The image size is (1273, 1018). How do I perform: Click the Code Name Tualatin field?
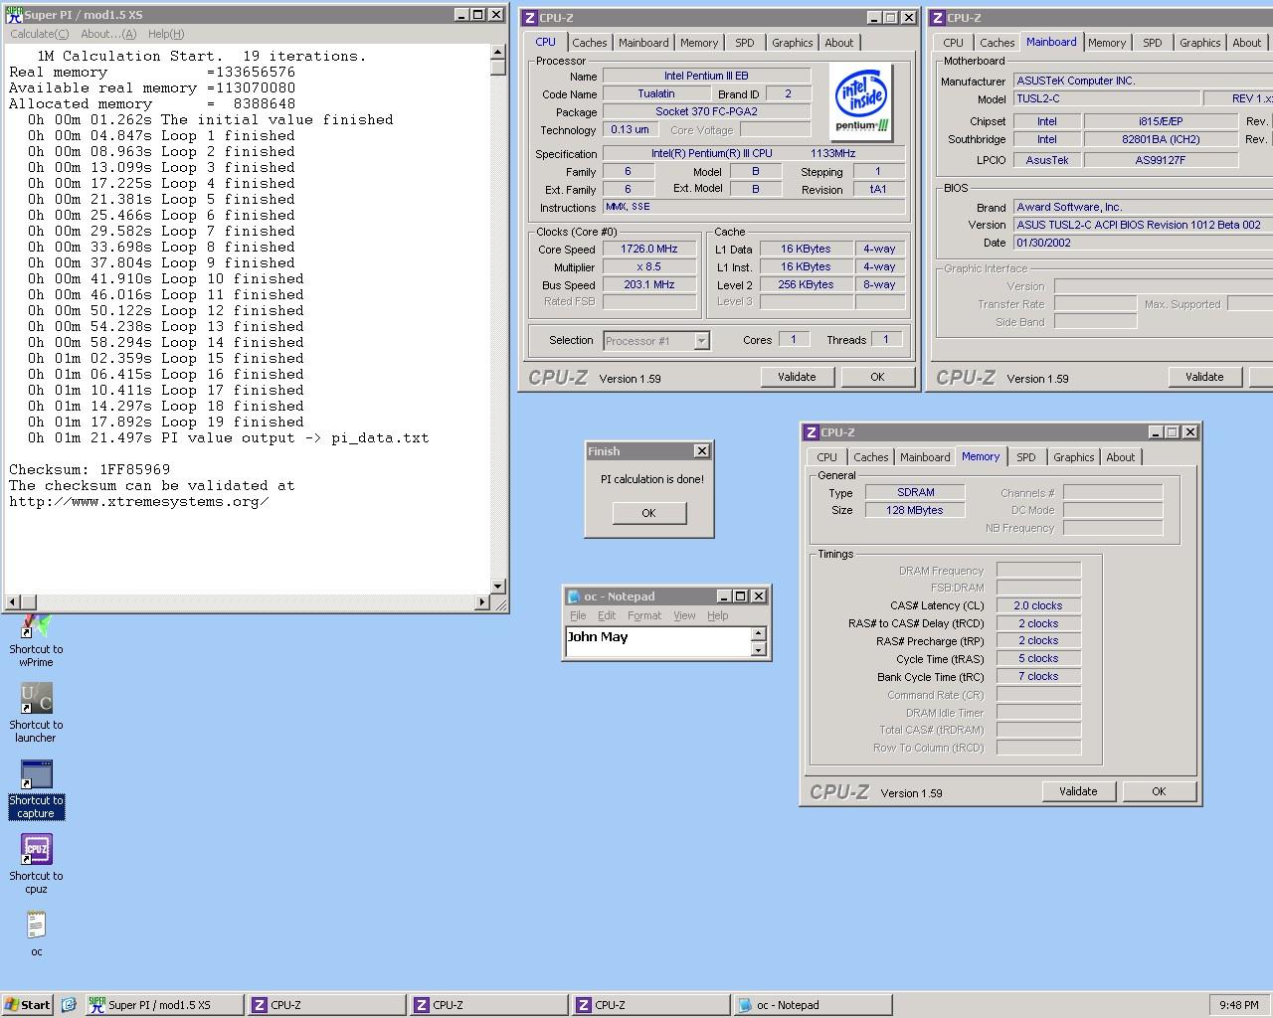(655, 93)
